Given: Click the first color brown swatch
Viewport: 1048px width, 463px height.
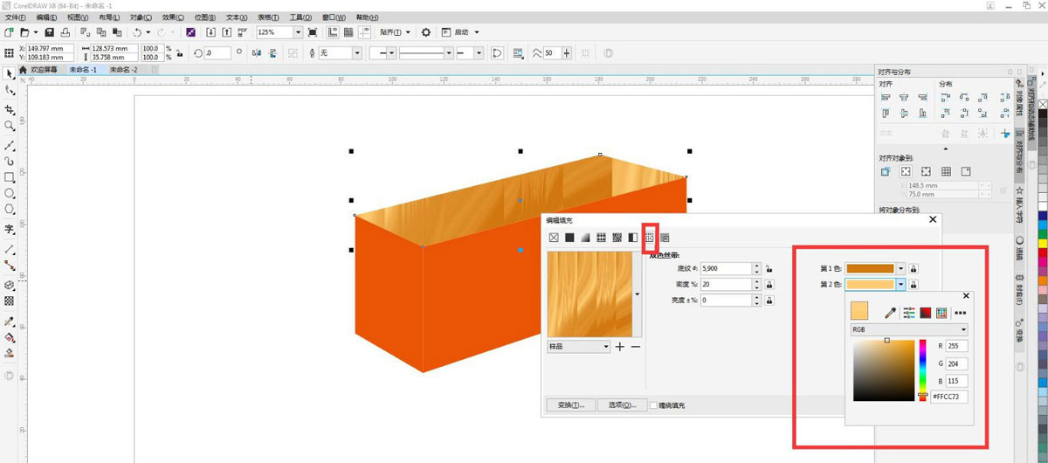Looking at the screenshot, I should [870, 269].
